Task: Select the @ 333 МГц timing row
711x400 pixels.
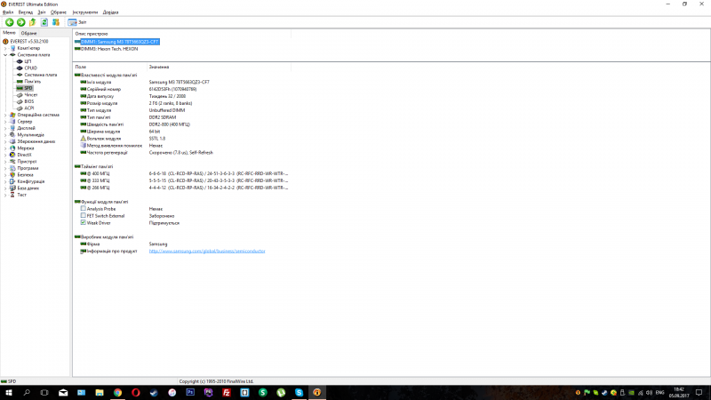Action: [181, 180]
